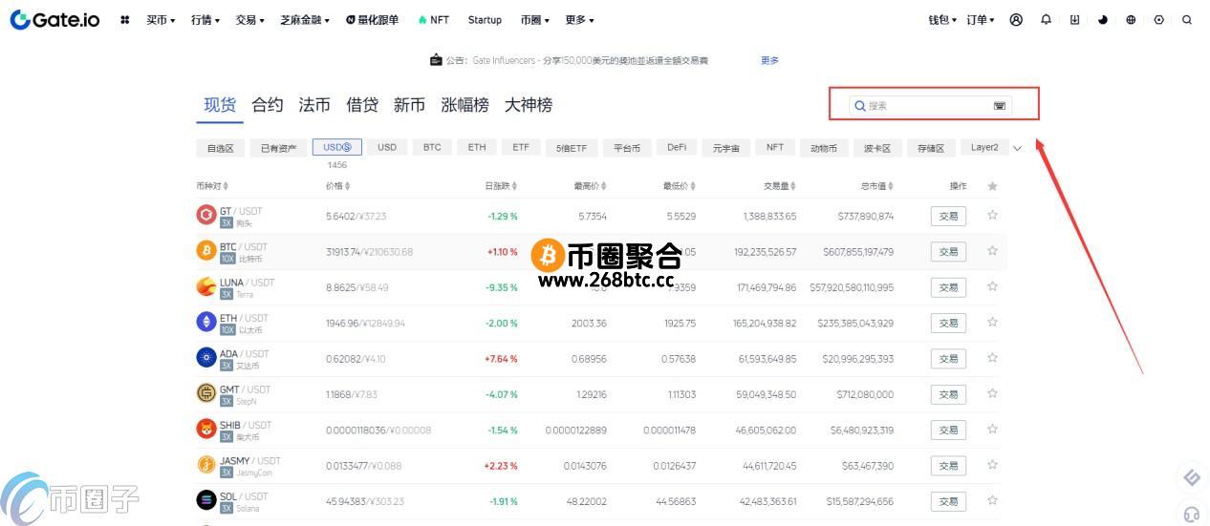This screenshot has height=526, width=1210.
Task: Toggle dark mode moon icon
Action: click(1103, 19)
